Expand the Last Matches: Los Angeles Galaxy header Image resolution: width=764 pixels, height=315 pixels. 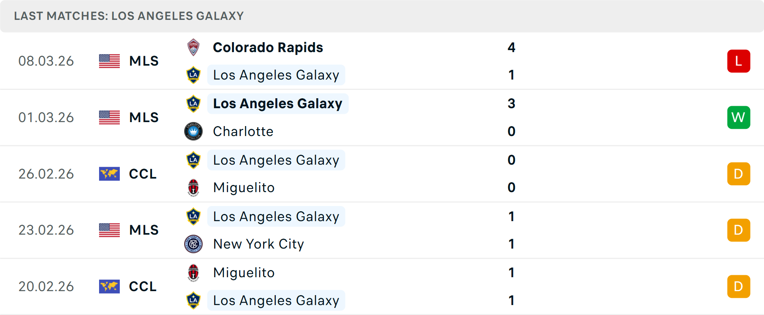129,16
